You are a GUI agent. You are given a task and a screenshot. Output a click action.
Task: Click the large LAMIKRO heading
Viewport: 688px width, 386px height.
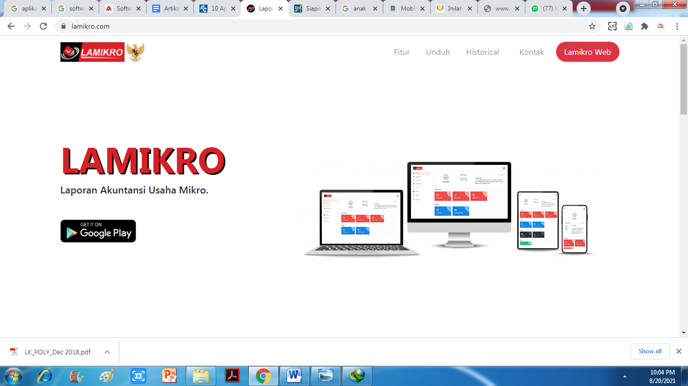point(143,161)
